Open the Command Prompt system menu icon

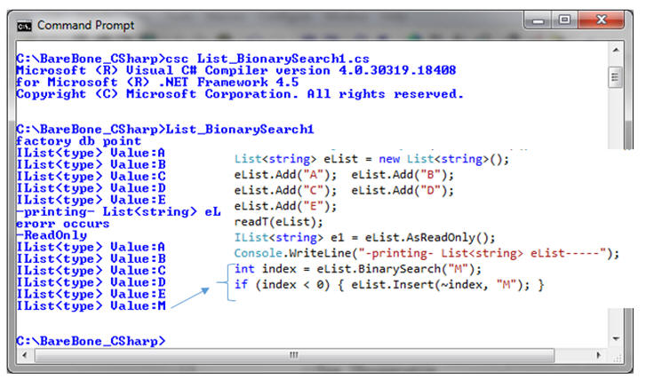point(24,26)
